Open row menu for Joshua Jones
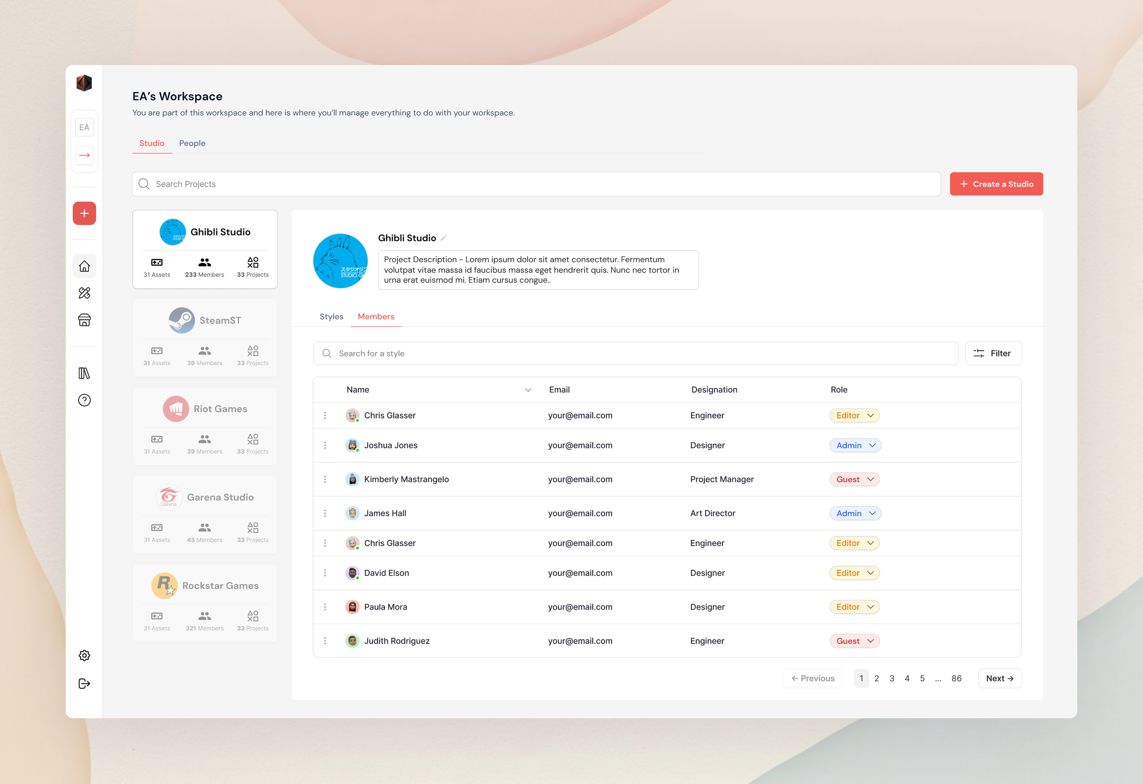1143x784 pixels. click(x=325, y=445)
